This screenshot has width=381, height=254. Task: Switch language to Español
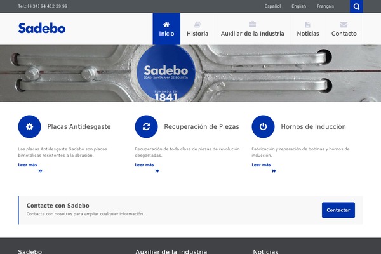[272, 6]
